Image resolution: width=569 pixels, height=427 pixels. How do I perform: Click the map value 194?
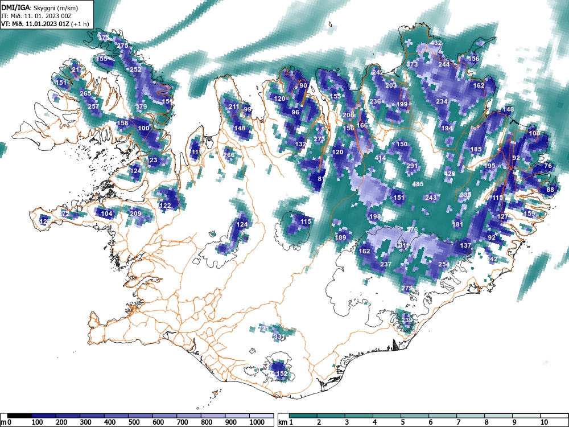(x=447, y=128)
